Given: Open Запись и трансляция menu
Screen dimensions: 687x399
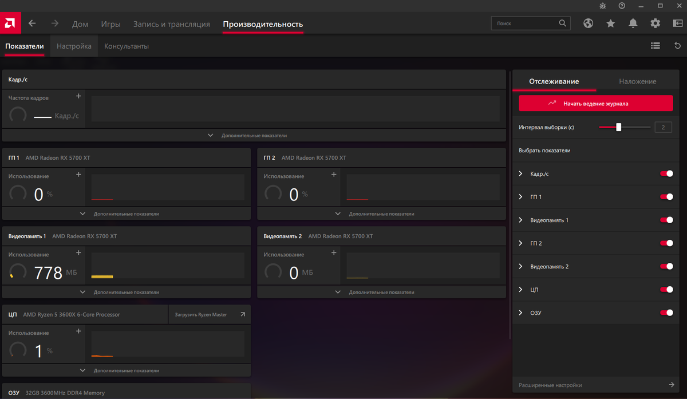Looking at the screenshot, I should pyautogui.click(x=171, y=24).
